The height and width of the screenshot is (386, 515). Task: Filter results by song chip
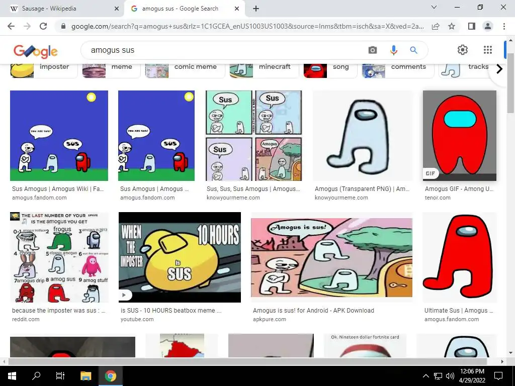[x=330, y=70]
